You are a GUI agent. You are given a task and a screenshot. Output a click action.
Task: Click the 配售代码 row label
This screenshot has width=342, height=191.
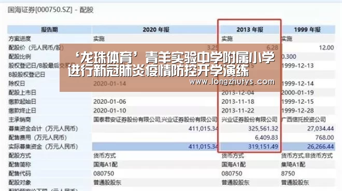20,173
